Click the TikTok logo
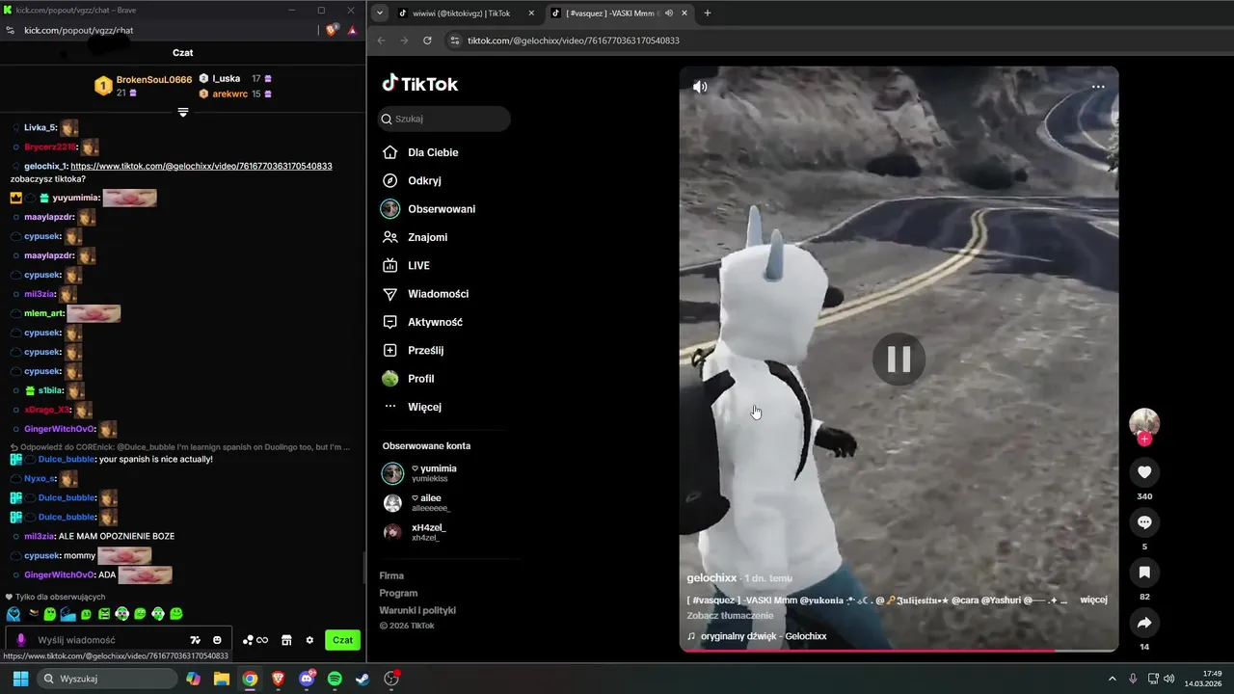Screen dimensions: 1234x694 click(419, 84)
